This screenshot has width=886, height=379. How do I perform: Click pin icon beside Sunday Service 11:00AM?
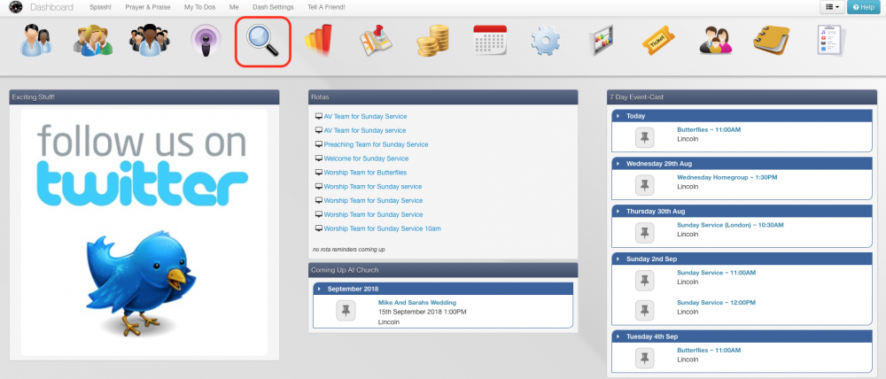644,280
